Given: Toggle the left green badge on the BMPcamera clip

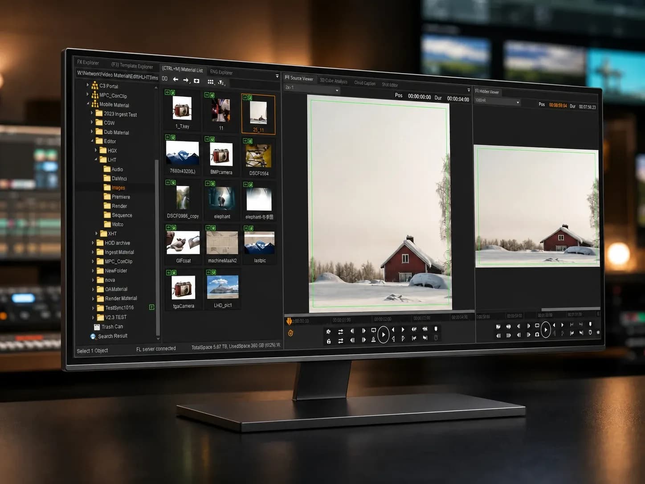Looking at the screenshot, I should tap(207, 139).
